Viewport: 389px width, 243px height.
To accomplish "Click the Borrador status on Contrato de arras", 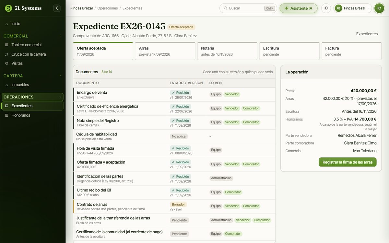I will 178,204.
